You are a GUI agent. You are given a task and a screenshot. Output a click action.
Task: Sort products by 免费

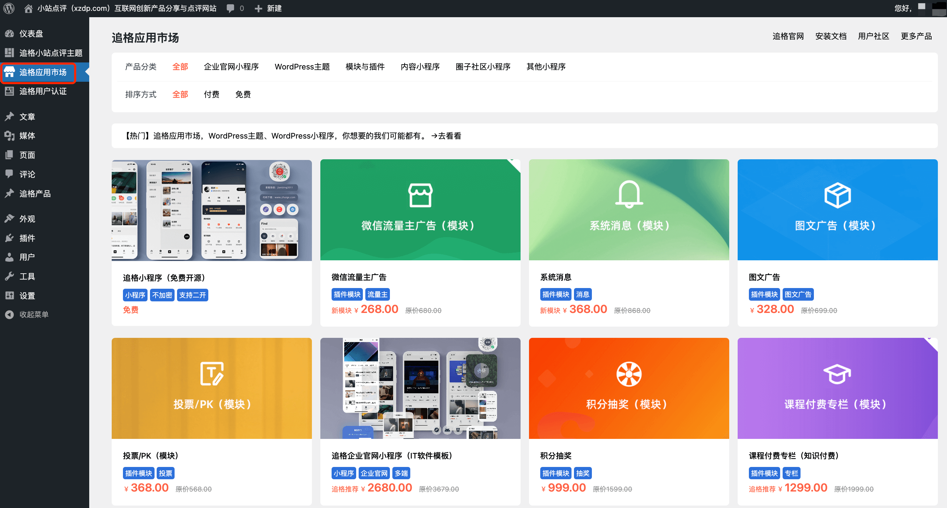point(243,94)
